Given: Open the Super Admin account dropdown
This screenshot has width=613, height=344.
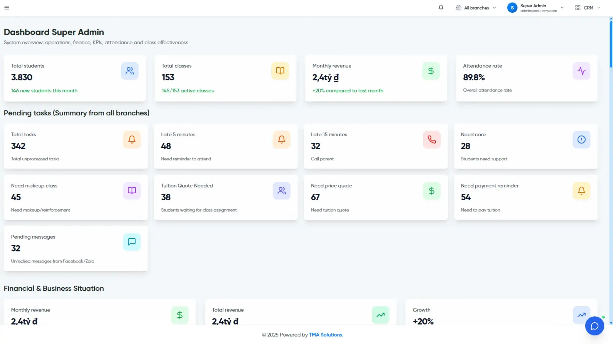Looking at the screenshot, I should coord(536,8).
